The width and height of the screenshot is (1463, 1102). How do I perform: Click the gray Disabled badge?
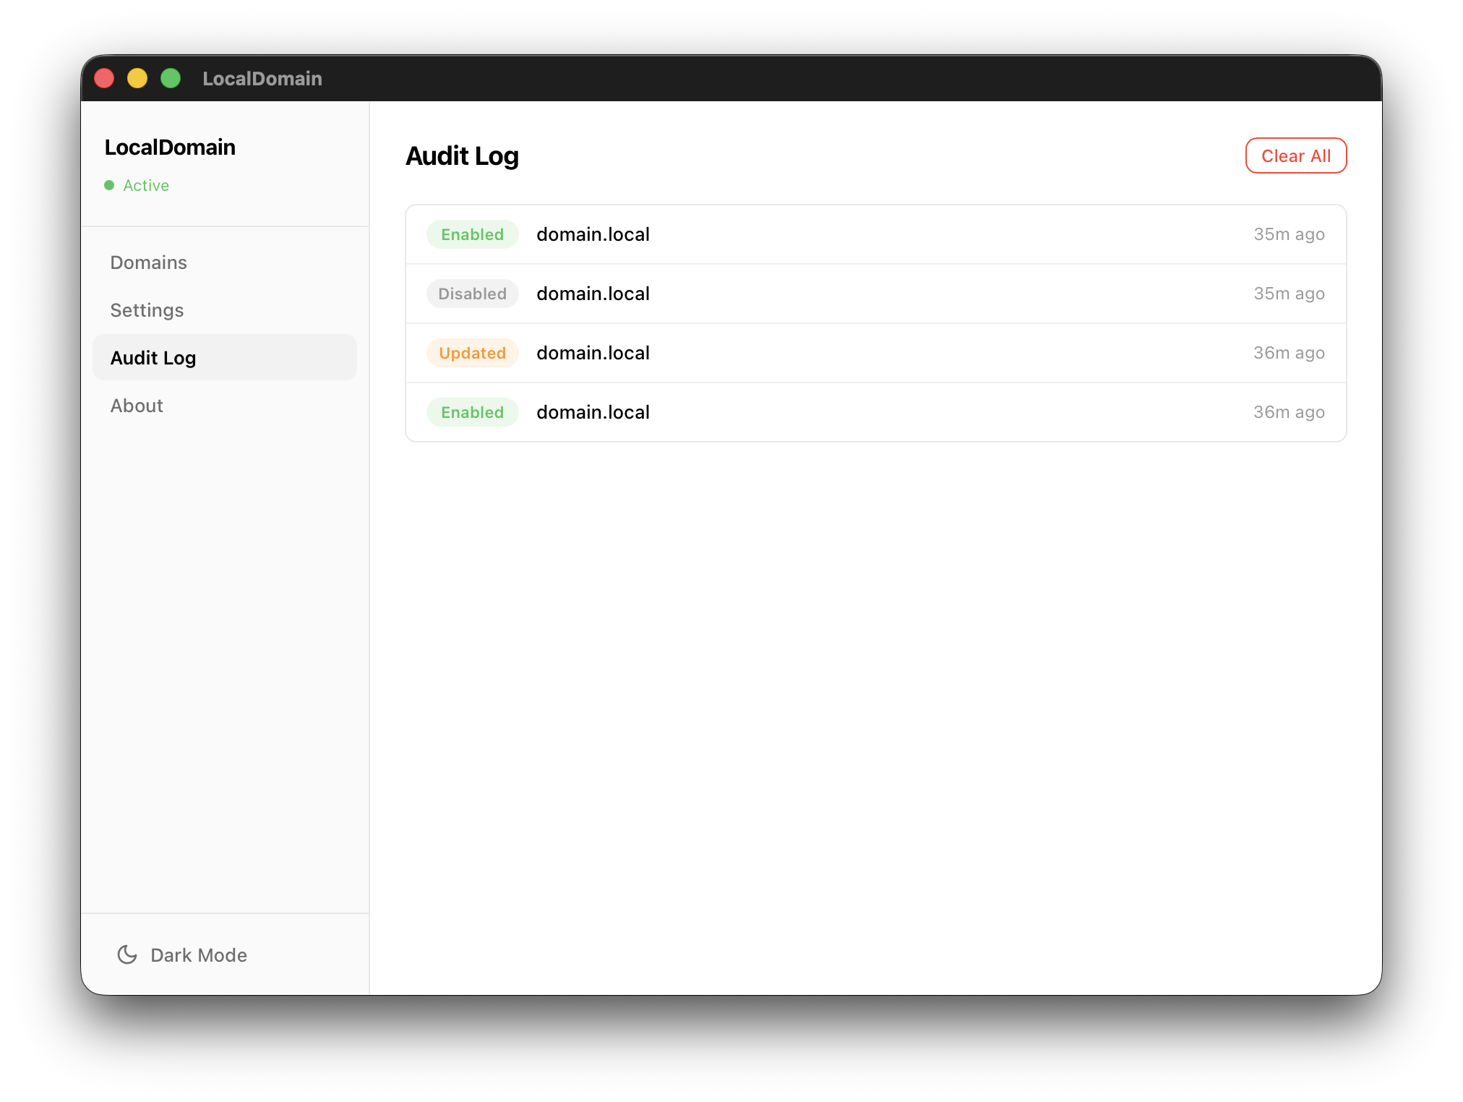coord(472,294)
